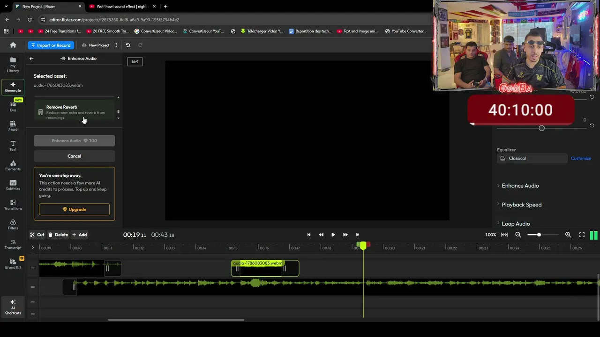
Task: Open the YouTube Converter bookmark
Action: click(x=405, y=31)
